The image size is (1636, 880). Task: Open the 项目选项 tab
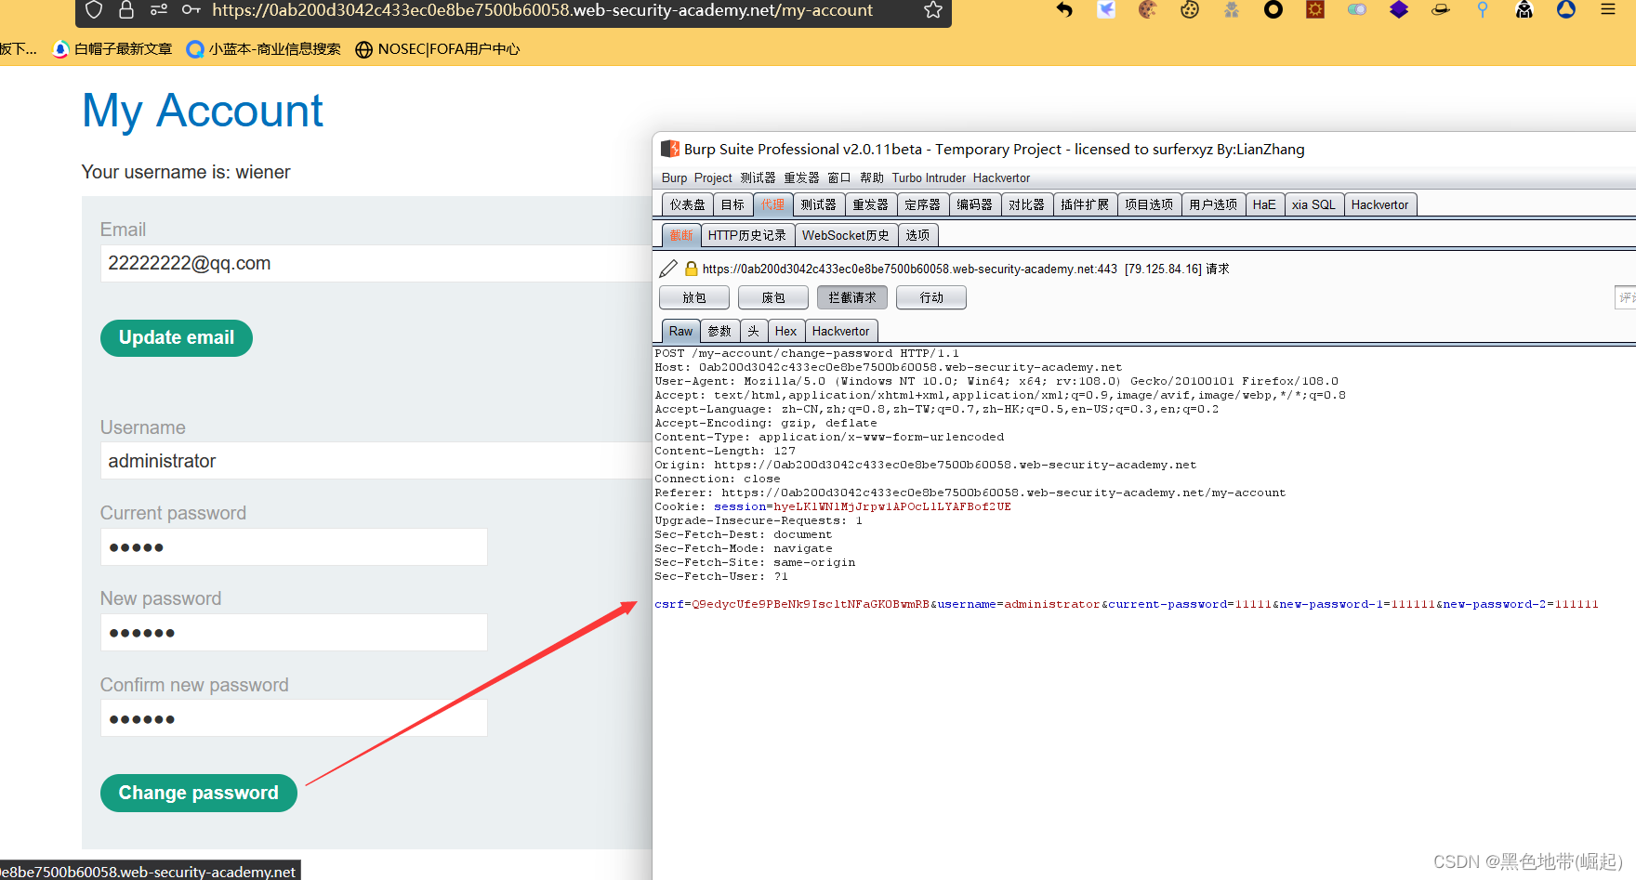(x=1149, y=204)
